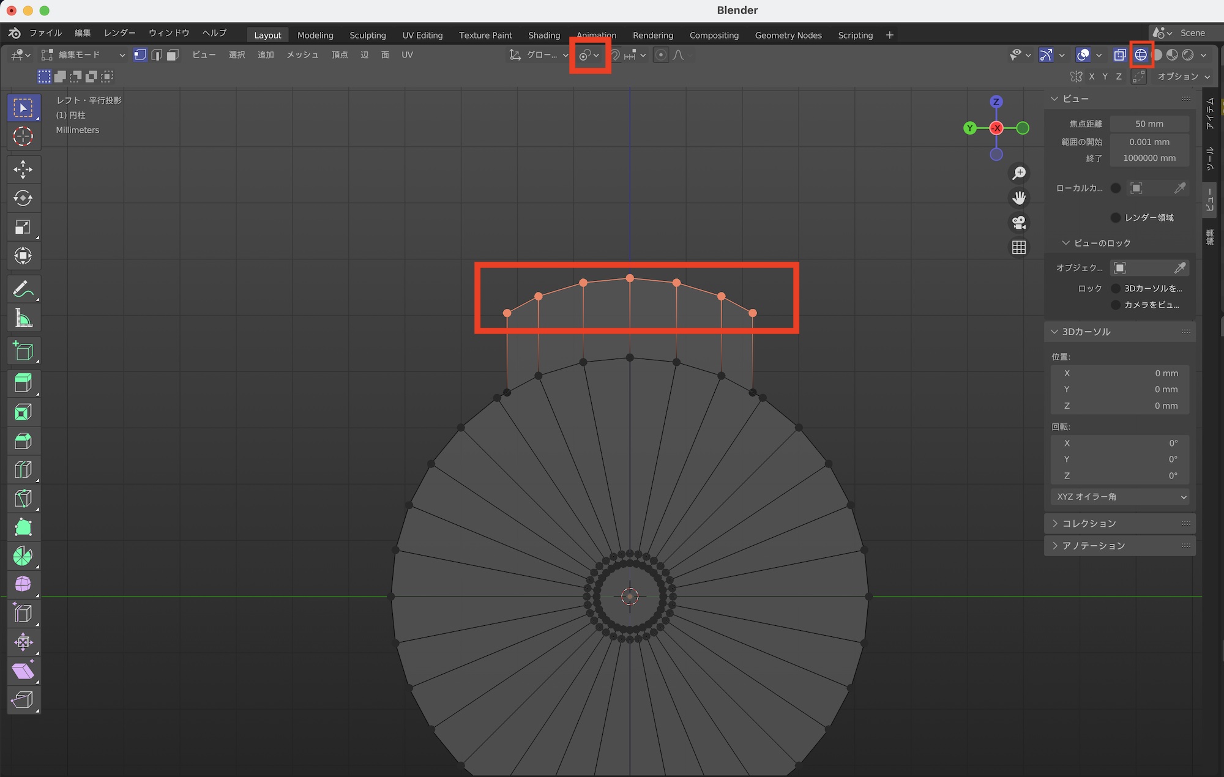Select the Move tool
The height and width of the screenshot is (777, 1224).
23,169
